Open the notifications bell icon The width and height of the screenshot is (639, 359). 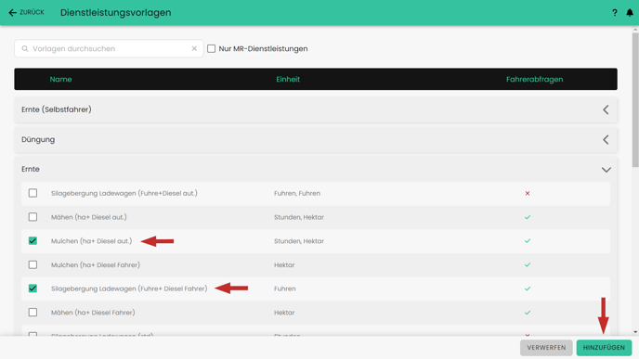[x=630, y=13]
